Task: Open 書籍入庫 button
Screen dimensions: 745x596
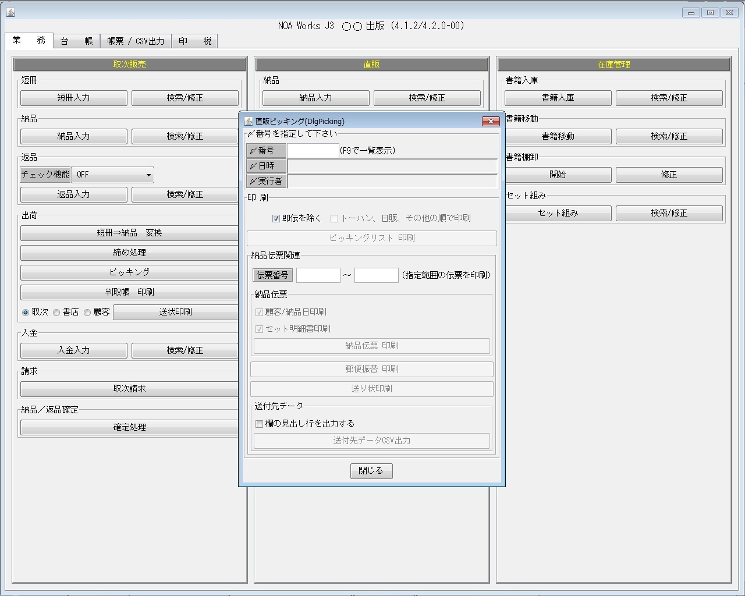Action: (558, 98)
